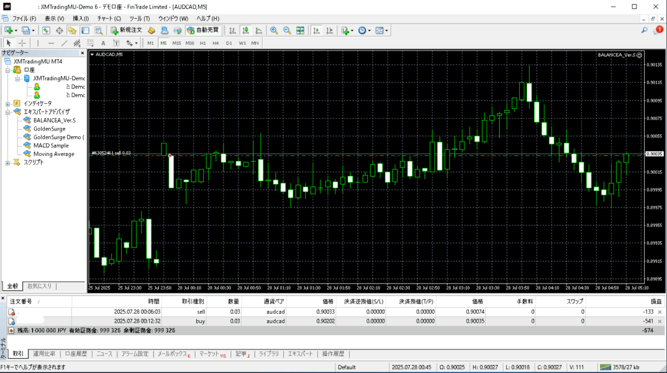Open the Indicators list icon
The height and width of the screenshot is (373, 667).
(345, 30)
